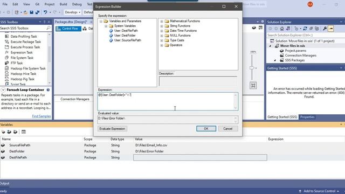The width and height of the screenshot is (345, 194).
Task: Open the Git menu
Action: [37, 4]
